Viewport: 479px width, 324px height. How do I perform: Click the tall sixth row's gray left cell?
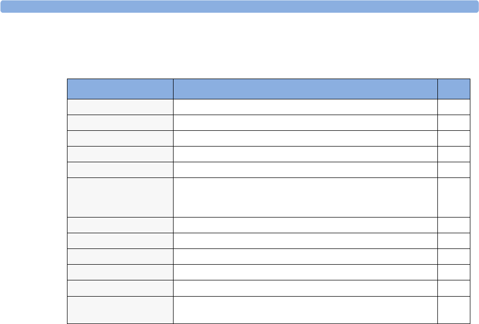point(120,197)
